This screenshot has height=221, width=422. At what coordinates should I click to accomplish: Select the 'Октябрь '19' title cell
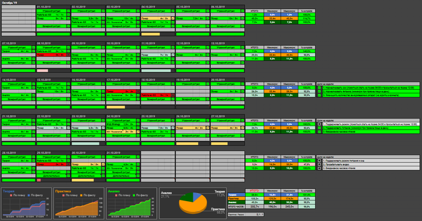10,2
